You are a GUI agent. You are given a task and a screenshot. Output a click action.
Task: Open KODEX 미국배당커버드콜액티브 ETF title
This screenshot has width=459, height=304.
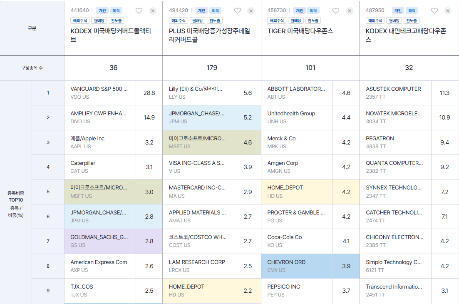point(111,35)
